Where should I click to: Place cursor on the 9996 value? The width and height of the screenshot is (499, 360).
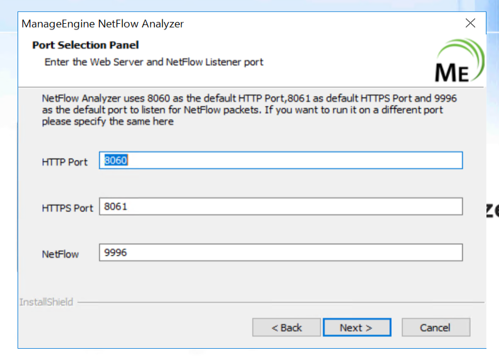115,253
